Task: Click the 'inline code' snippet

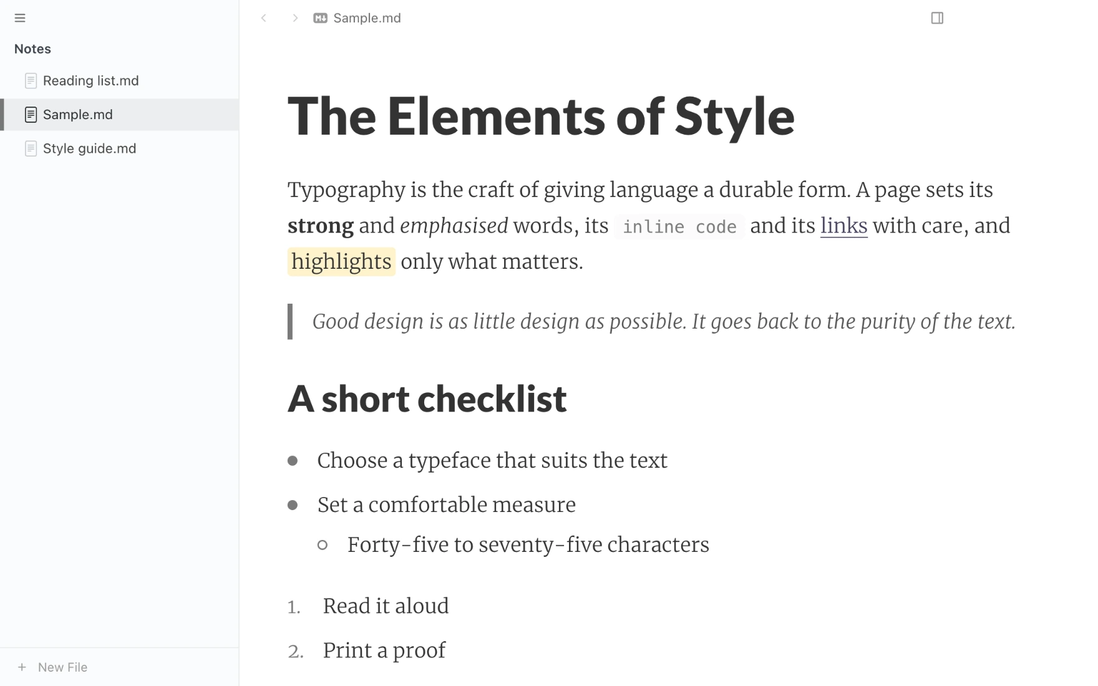Action: [x=679, y=226]
